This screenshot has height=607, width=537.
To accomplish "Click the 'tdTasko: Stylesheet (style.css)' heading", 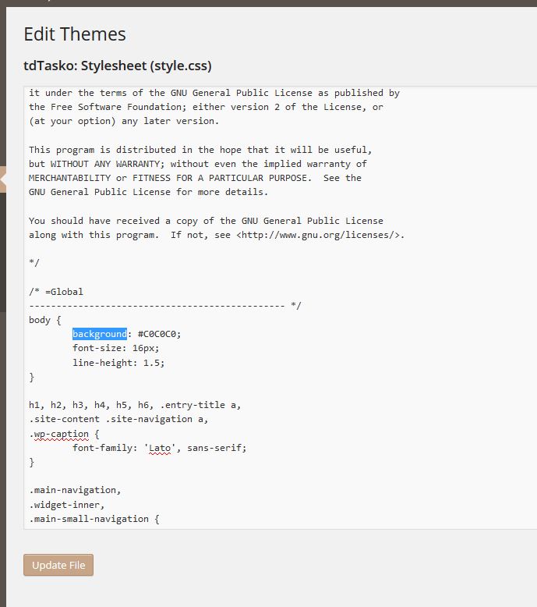I will click(118, 66).
